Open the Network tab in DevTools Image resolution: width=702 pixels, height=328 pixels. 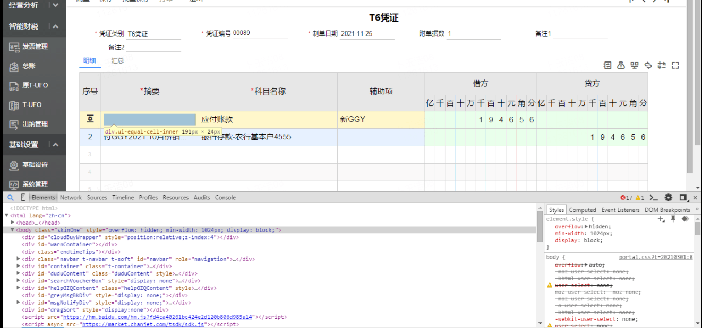(71, 198)
